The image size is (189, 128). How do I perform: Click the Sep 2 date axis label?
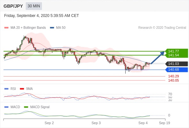tap(49, 123)
